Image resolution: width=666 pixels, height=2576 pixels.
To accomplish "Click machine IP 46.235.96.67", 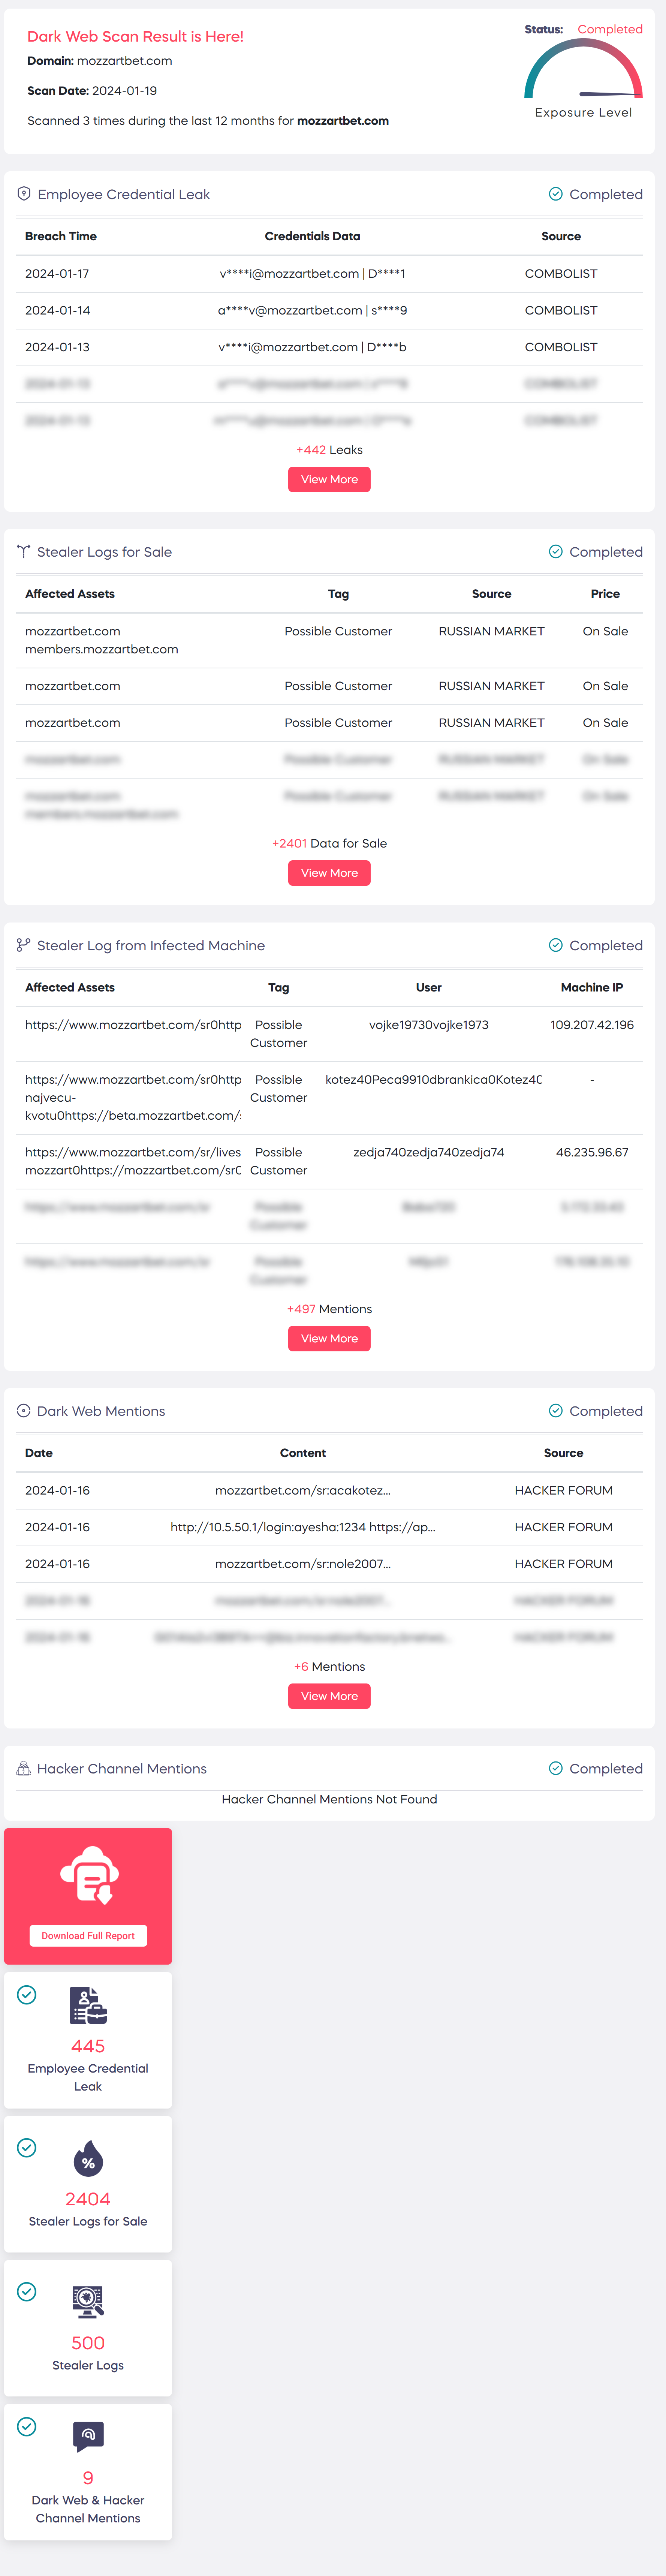I will pyautogui.click(x=592, y=1152).
